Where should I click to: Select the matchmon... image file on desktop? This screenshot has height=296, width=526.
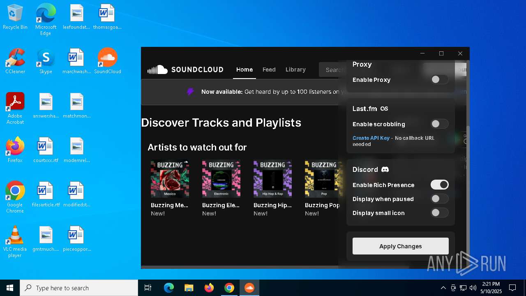pyautogui.click(x=76, y=106)
